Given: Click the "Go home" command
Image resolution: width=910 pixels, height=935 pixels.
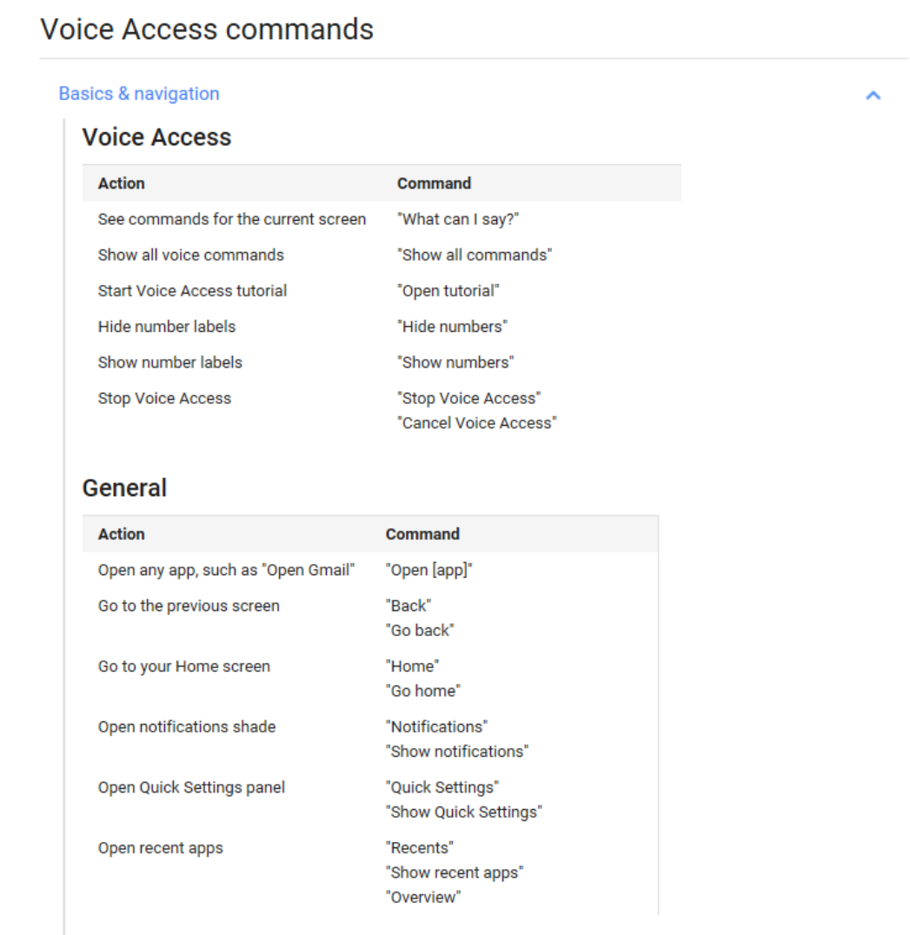Looking at the screenshot, I should [x=422, y=691].
